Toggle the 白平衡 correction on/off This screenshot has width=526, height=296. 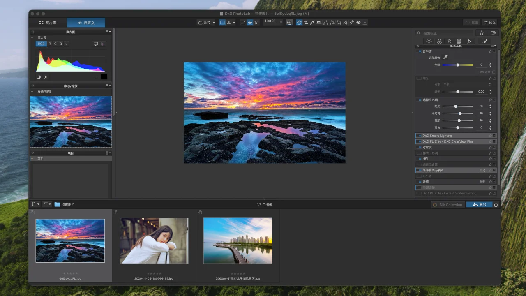click(419, 51)
